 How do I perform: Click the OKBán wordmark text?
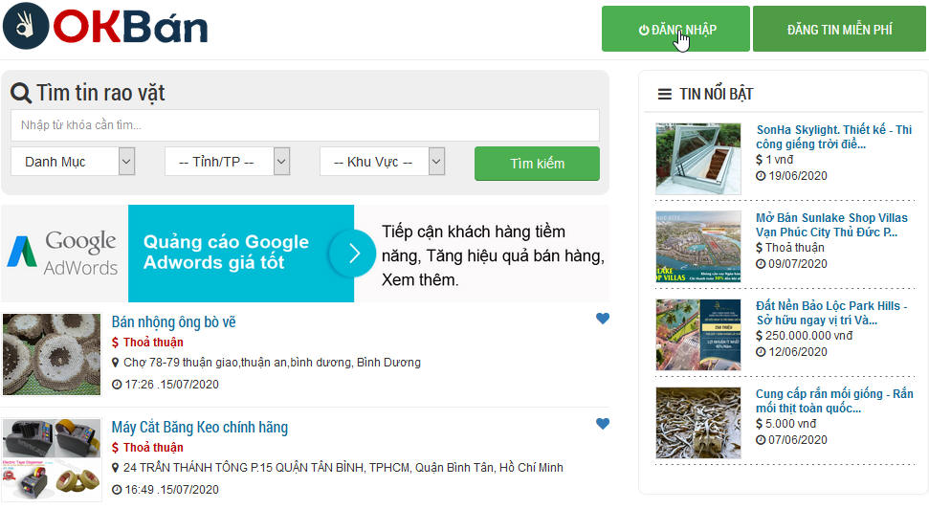(130, 27)
